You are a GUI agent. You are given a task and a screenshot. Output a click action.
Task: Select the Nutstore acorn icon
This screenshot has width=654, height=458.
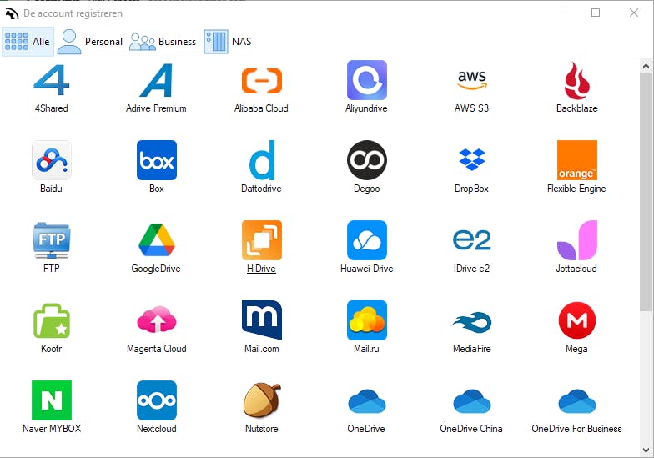pyautogui.click(x=262, y=400)
